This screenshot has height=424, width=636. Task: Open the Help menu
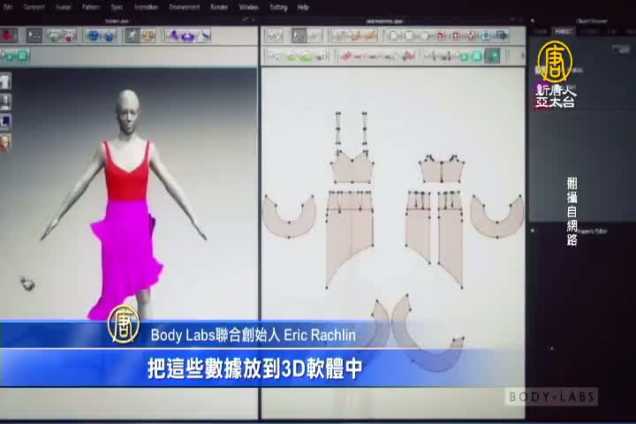303,7
